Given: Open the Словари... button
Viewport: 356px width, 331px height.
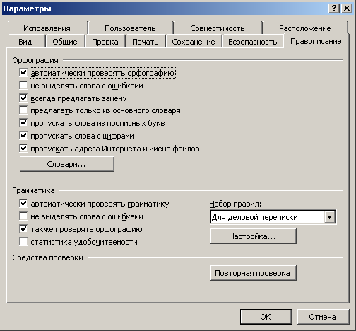Looking at the screenshot, I should (x=67, y=164).
